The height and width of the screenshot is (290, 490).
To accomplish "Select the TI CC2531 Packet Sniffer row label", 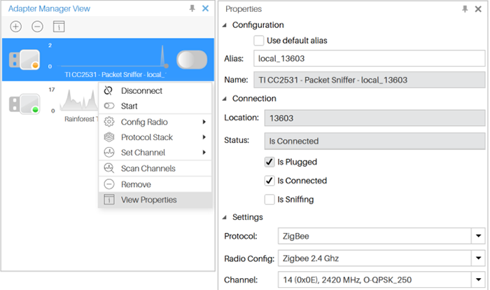I will (115, 74).
